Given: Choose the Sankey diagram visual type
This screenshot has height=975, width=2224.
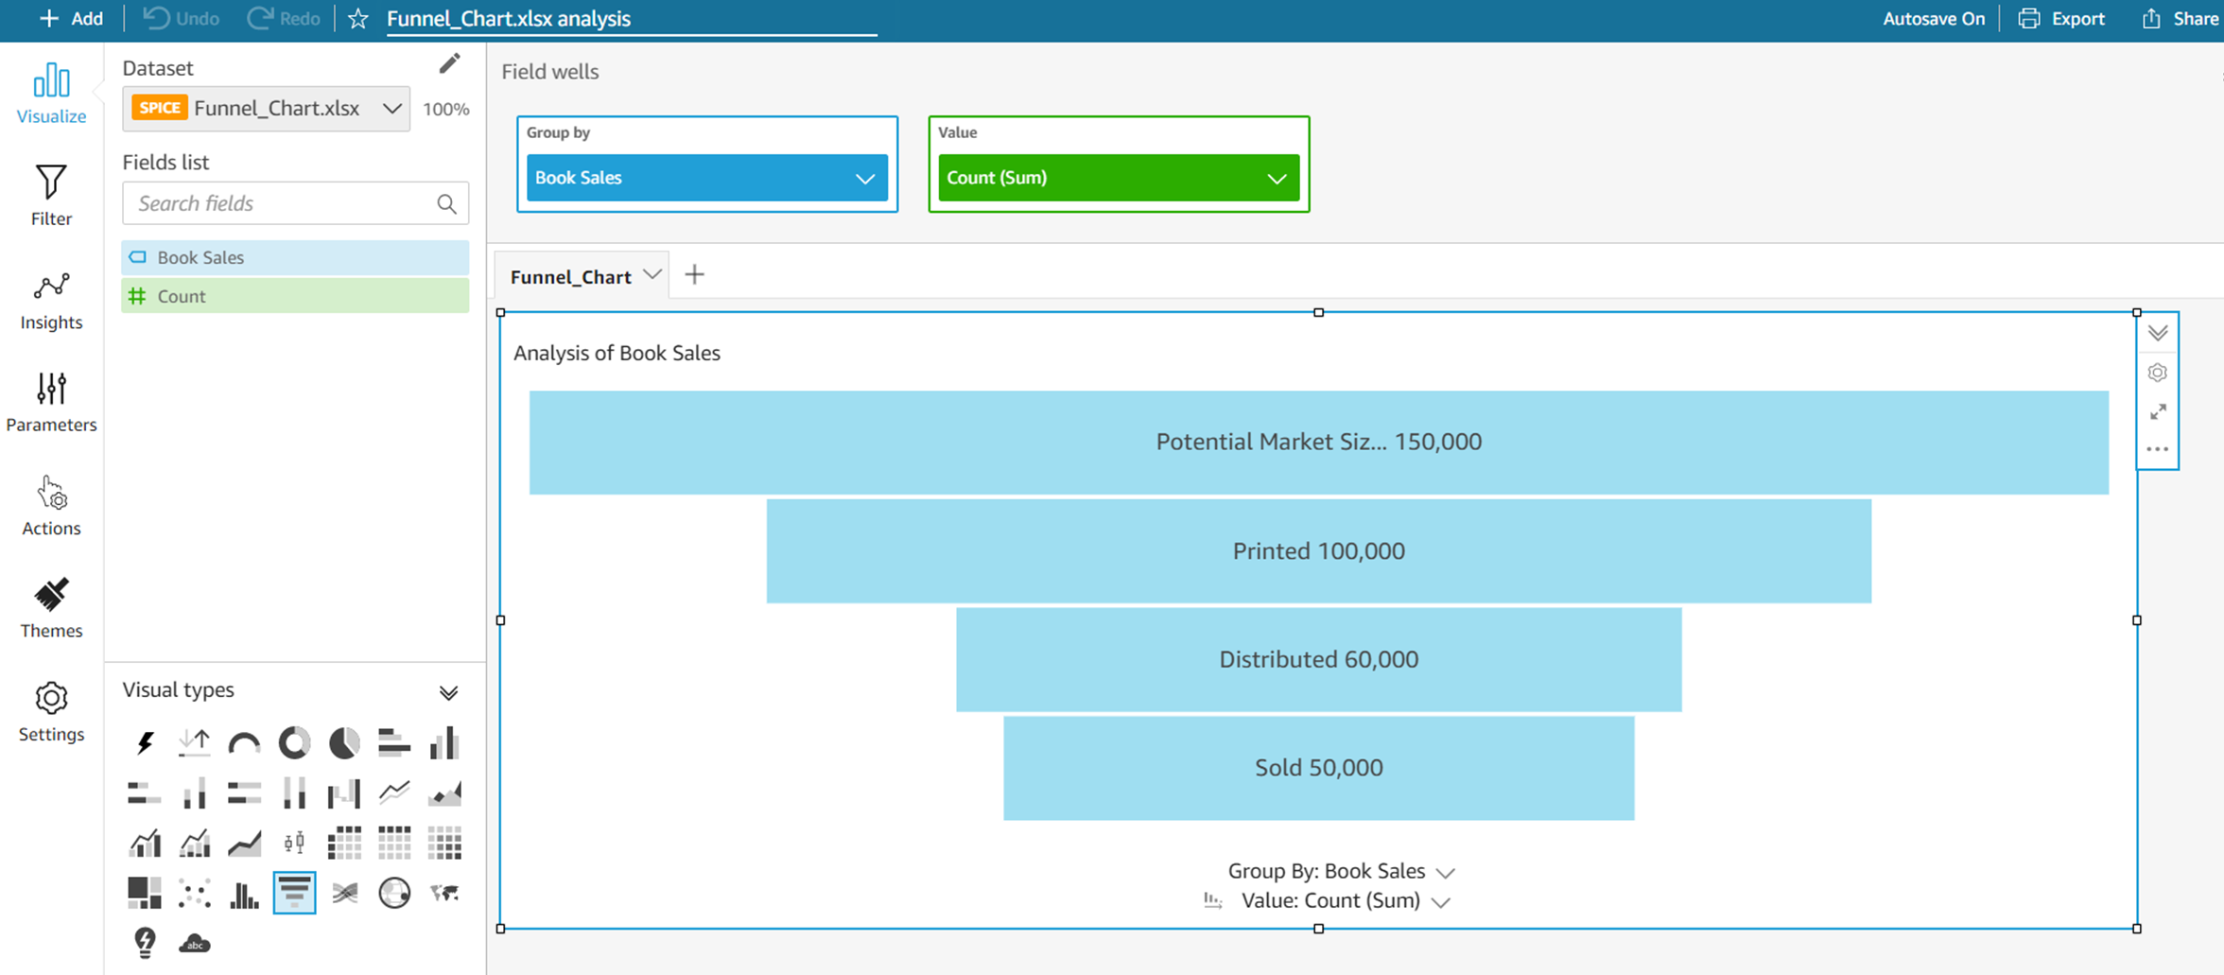Looking at the screenshot, I should point(344,893).
